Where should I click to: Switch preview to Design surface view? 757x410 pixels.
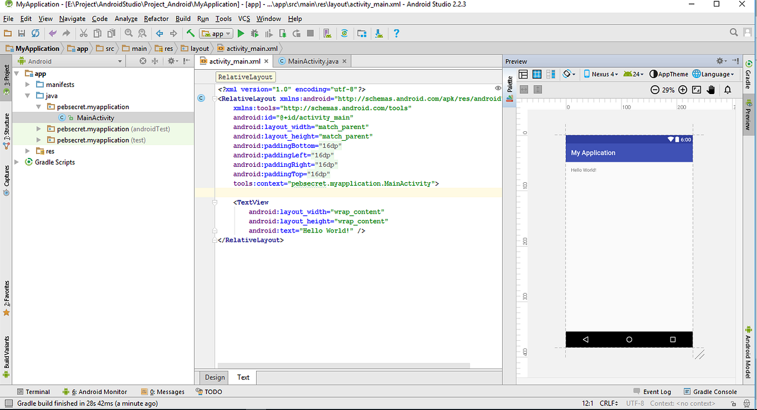(523, 75)
